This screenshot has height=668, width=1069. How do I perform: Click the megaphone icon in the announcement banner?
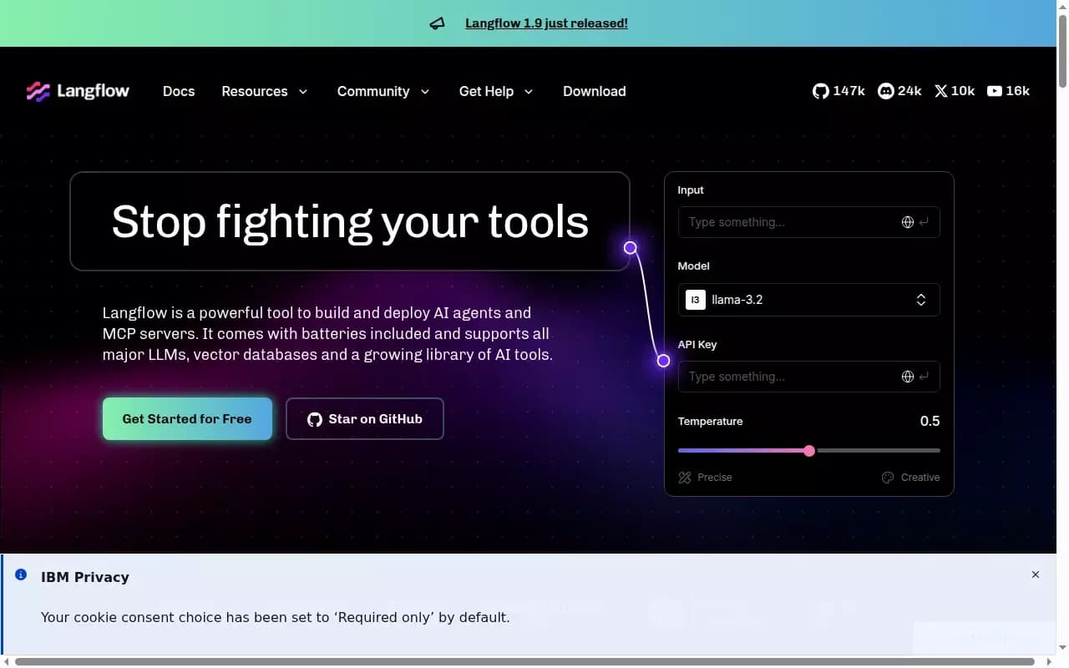(x=437, y=23)
